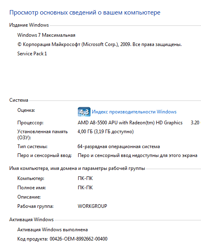This screenshot has height=247, width=201.
Task: Click the 64-разрядная операционная система text
Action: (x=118, y=147)
